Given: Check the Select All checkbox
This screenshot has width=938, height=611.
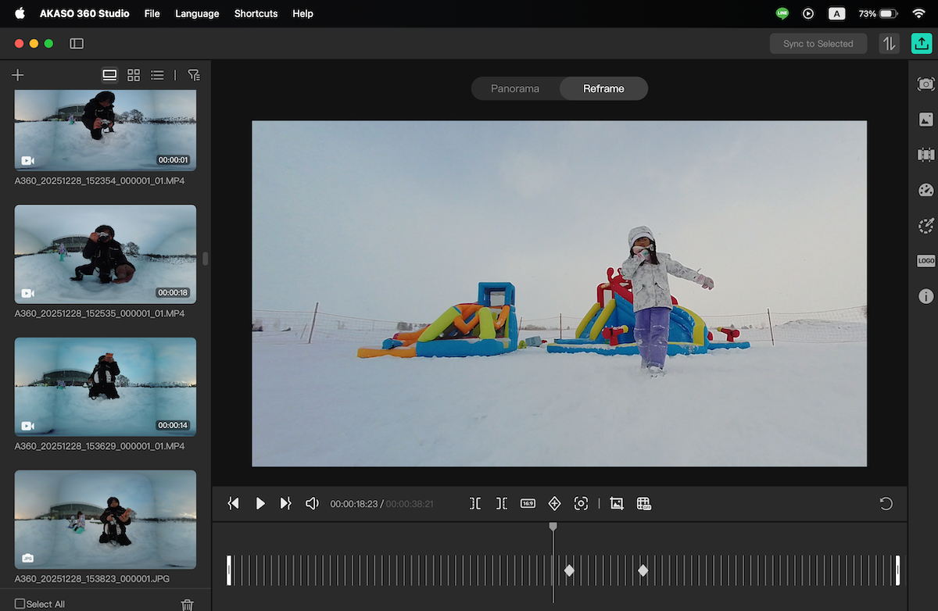Looking at the screenshot, I should coord(20,604).
